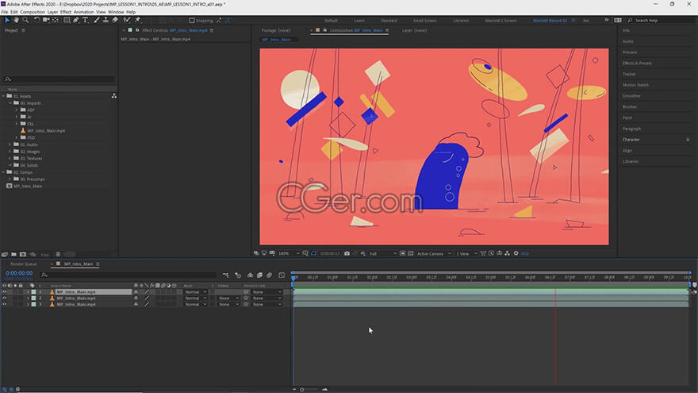This screenshot has height=393, width=698.
Task: Select the Hand tool
Action: pyautogui.click(x=16, y=20)
